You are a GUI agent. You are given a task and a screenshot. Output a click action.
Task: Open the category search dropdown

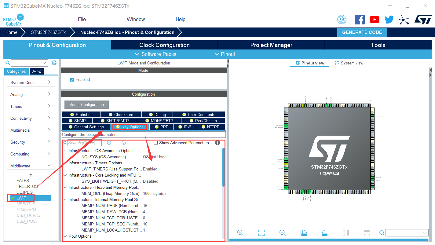[45, 63]
